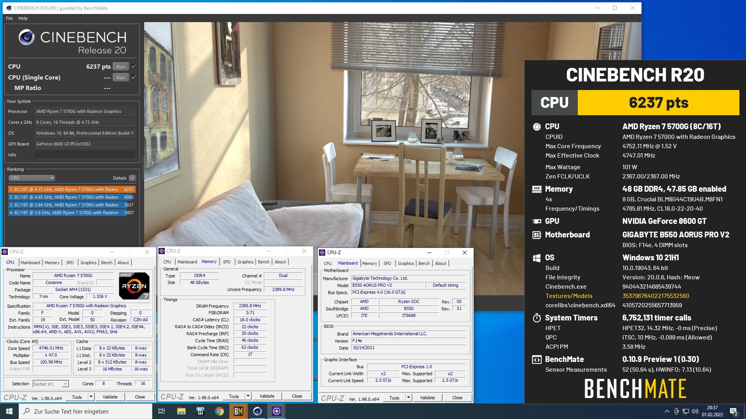The width and height of the screenshot is (746, 419).
Task: Select ranking entry 4 at 3.8 GHz
Action: click(71, 213)
